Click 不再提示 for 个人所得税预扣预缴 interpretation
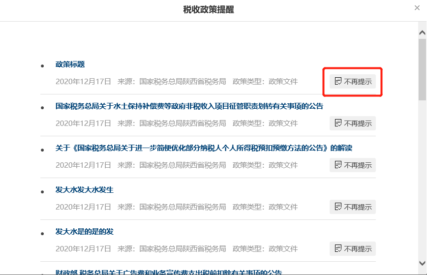 click(x=353, y=165)
